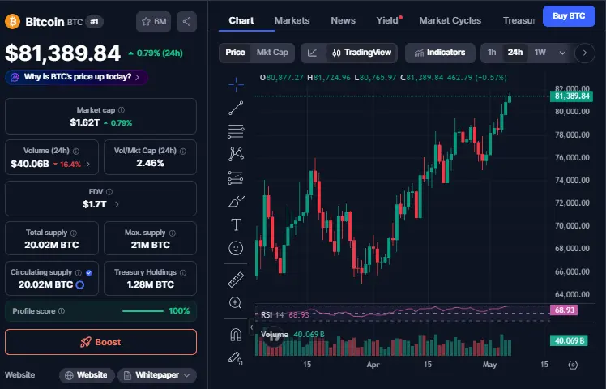The image size is (606, 389).
Task: Select the forecasting and measurement tool
Action: 236,177
